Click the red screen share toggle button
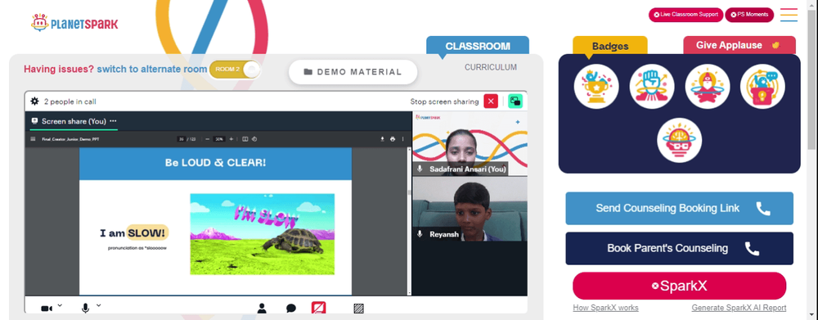The width and height of the screenshot is (818, 320). coord(319,308)
